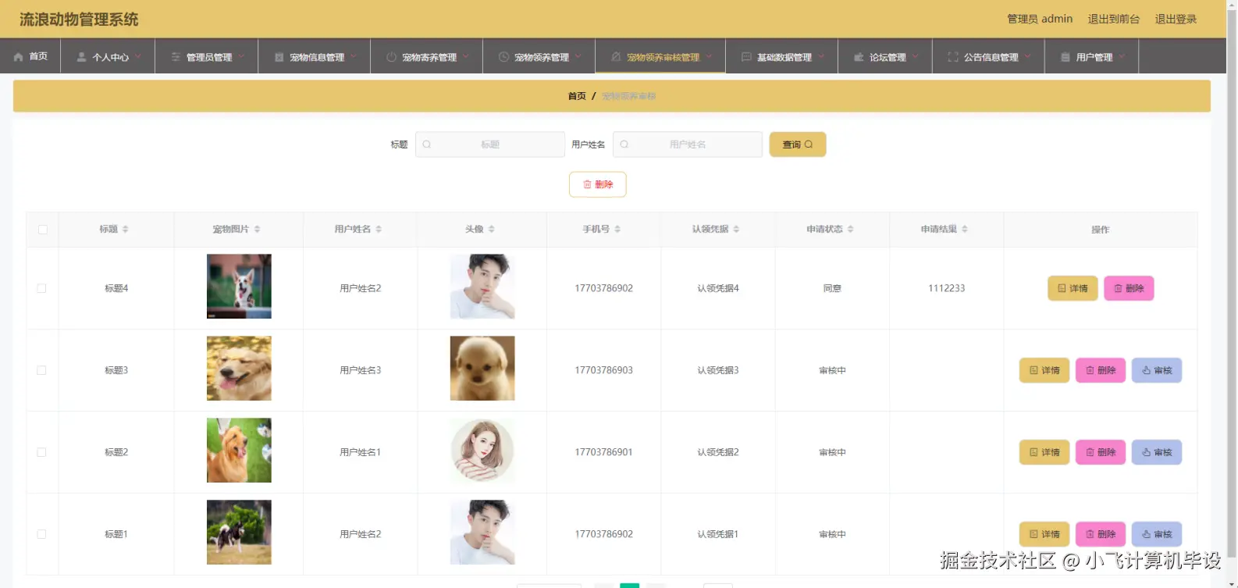Viewport: 1238px width, 588px height.
Task: Click the sliders icon beside 管理员管理
Action: click(176, 57)
